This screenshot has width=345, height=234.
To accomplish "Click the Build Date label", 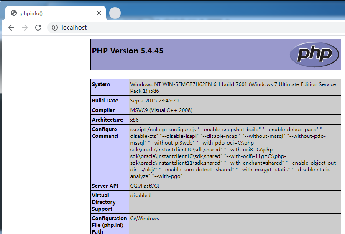I will pos(105,101).
